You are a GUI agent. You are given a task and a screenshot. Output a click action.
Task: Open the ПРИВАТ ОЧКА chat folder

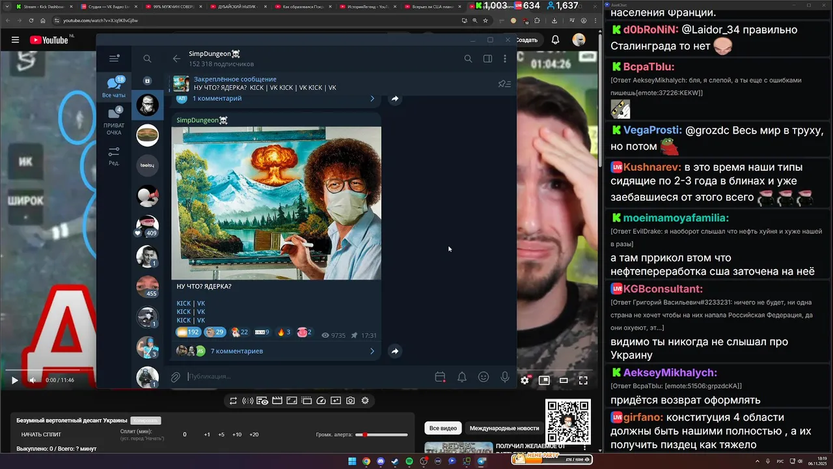[x=114, y=122]
